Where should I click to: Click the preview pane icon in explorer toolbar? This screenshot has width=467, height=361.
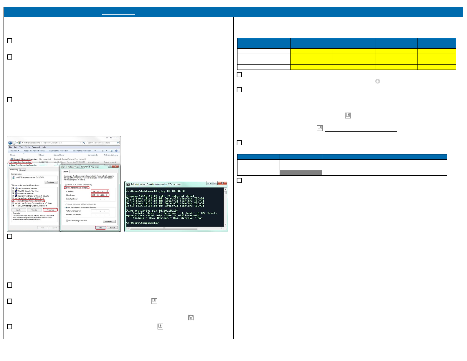coord(111,151)
